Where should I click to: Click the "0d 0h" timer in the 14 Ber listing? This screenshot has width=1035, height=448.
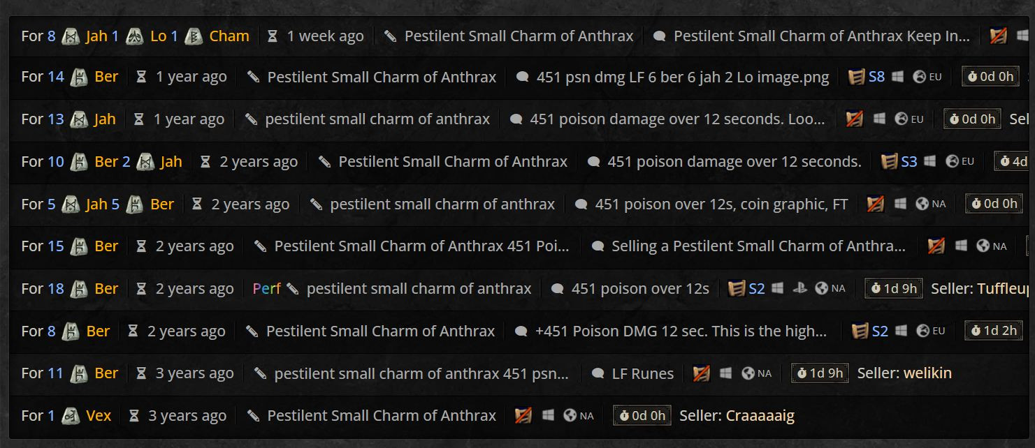(x=990, y=77)
